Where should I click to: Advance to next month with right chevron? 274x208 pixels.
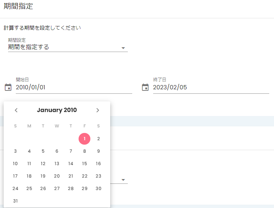point(98,110)
